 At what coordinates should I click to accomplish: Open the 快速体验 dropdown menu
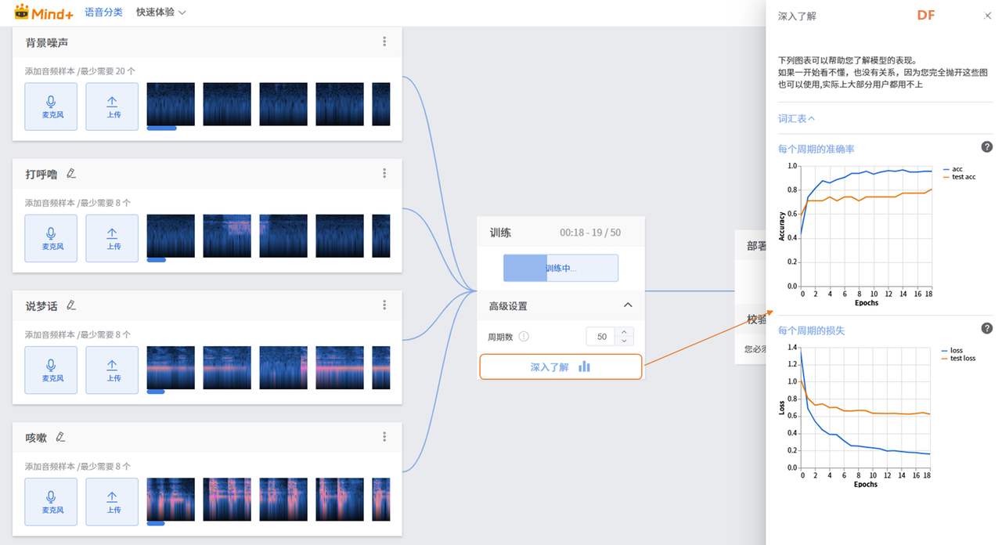click(x=160, y=13)
